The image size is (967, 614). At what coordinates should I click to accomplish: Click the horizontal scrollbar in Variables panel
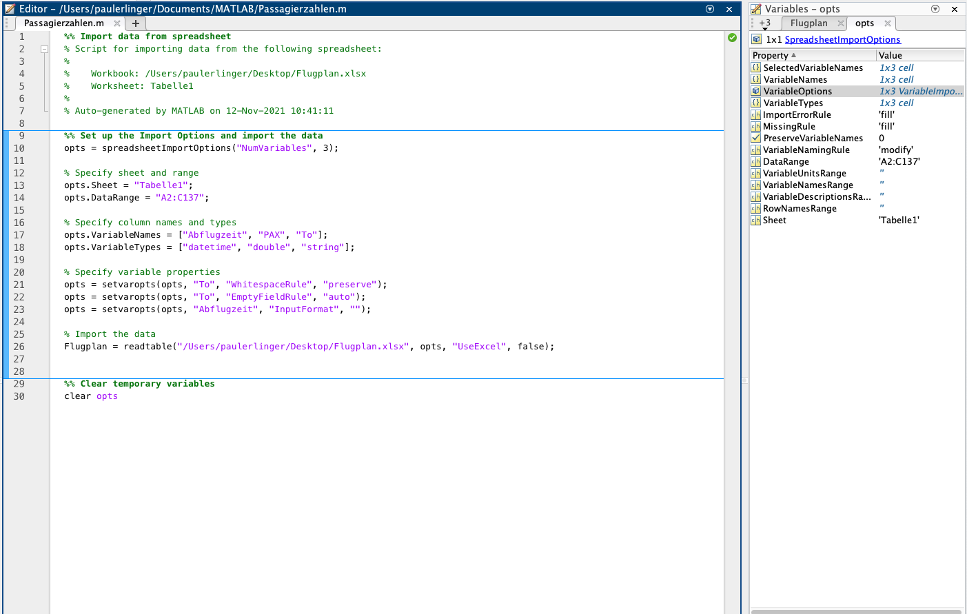click(x=855, y=611)
